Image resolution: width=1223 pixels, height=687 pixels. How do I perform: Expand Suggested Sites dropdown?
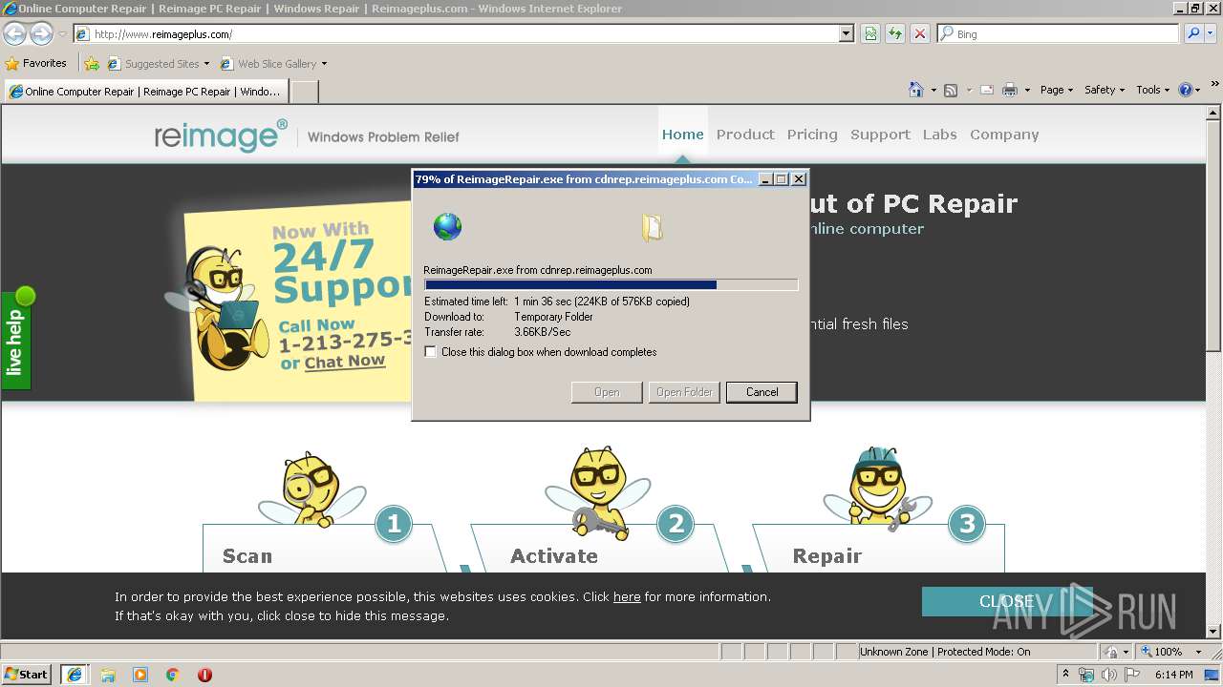click(206, 64)
